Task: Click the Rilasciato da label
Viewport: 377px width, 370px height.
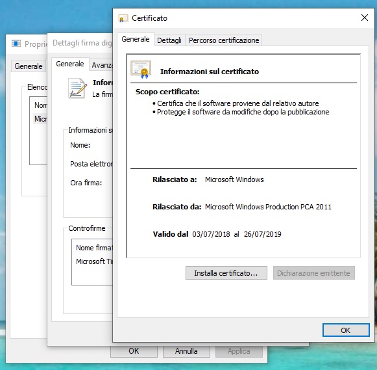Action: 176,207
